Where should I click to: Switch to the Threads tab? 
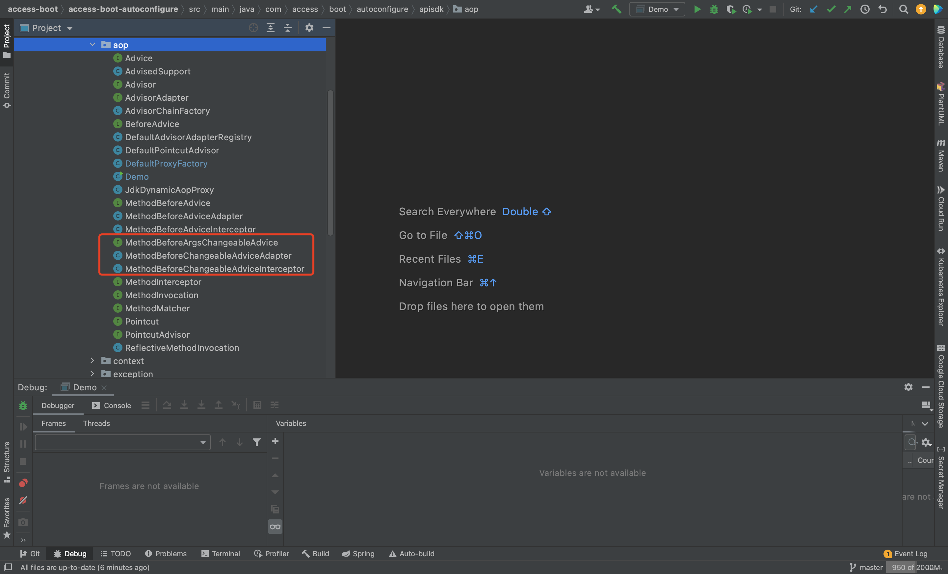(x=96, y=423)
